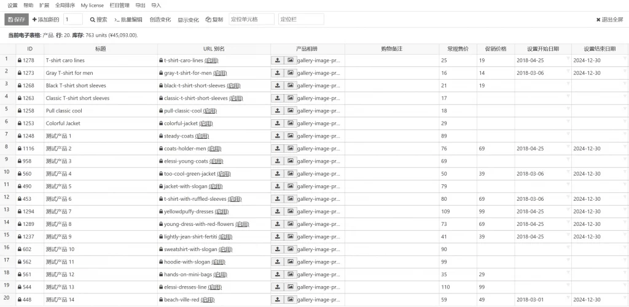Focus the 定位单元格 input field
629x307 pixels.
[x=252, y=20]
